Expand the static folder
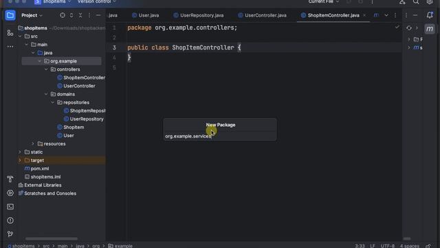The height and width of the screenshot is (248, 440). tap(20, 152)
